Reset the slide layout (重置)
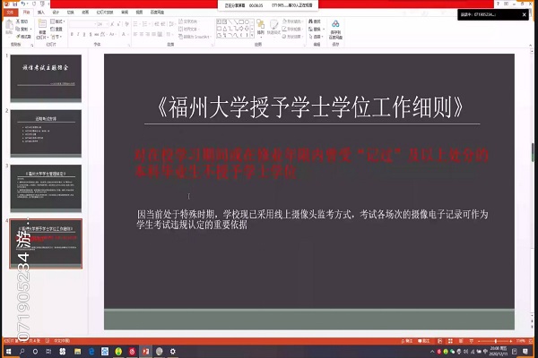The height and width of the screenshot is (358, 538). pos(56,30)
